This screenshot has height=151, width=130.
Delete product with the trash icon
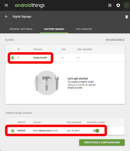coord(126,17)
